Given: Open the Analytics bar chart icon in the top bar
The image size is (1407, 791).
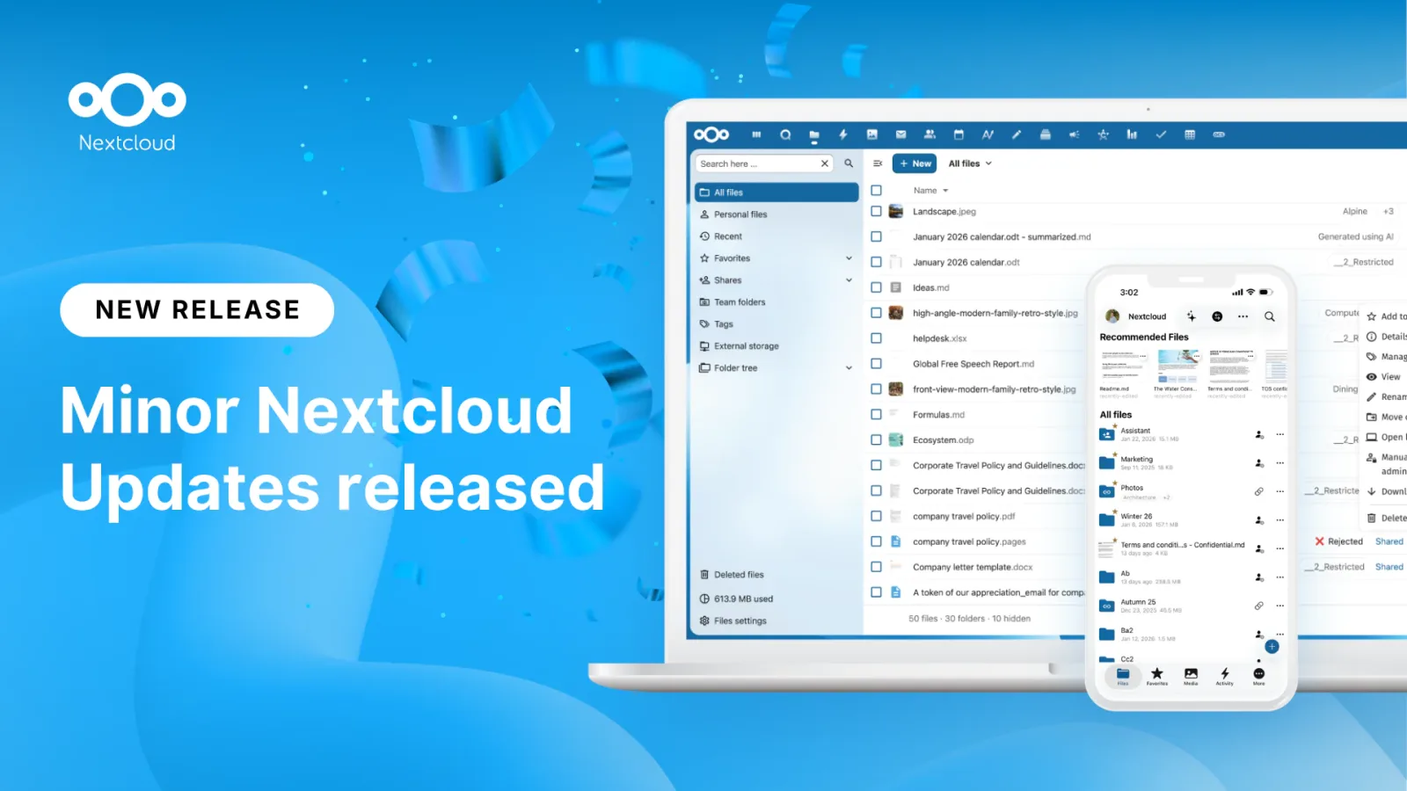Looking at the screenshot, I should point(1132,134).
